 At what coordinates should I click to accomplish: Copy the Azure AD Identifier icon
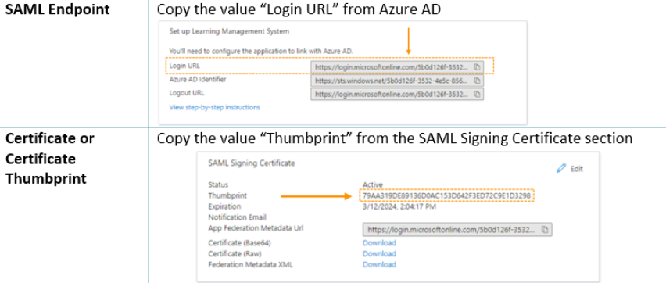pos(477,81)
